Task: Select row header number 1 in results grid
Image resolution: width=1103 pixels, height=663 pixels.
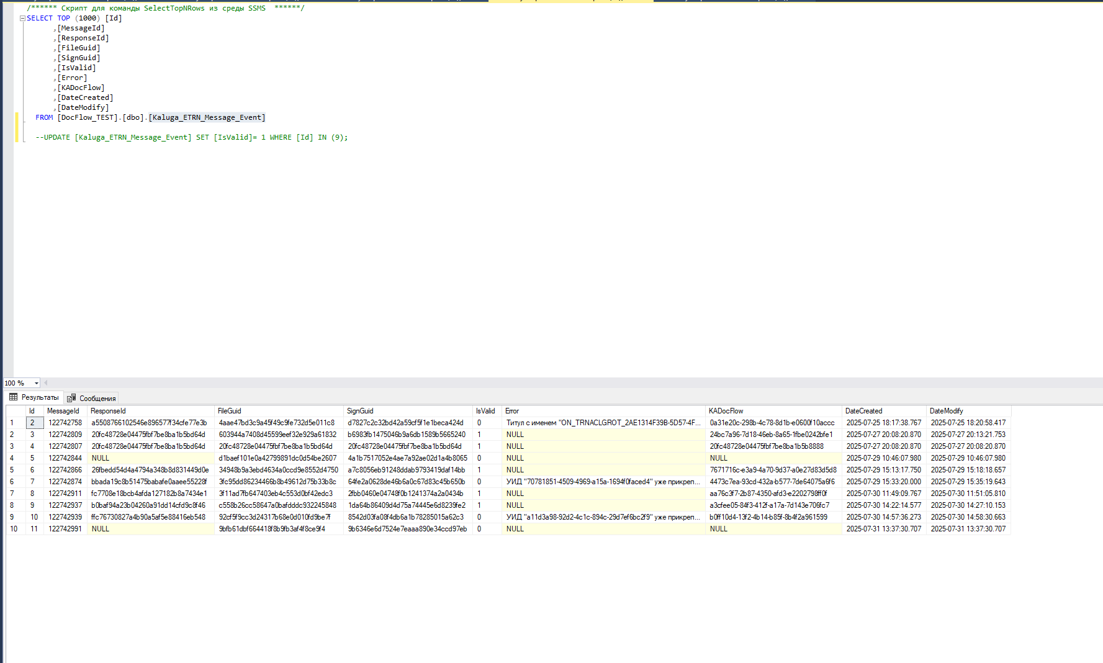Action: click(16, 423)
